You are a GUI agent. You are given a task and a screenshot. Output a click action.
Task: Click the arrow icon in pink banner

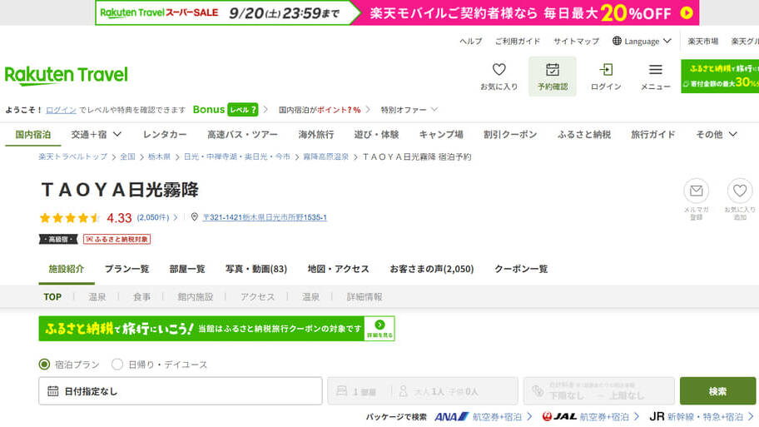click(x=687, y=13)
